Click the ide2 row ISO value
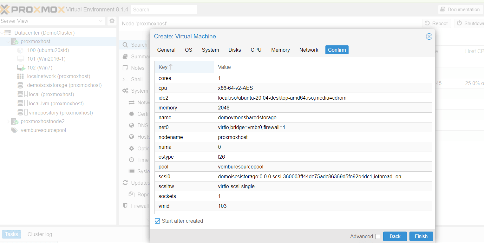The image size is (484, 243). (282, 98)
